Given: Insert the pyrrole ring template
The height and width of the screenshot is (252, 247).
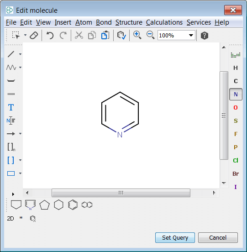Looking at the screenshot, I should pyautogui.click(x=31, y=205).
